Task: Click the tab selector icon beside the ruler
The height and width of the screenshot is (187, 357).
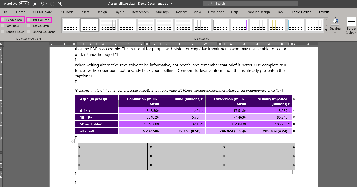Action: pos(1,44)
